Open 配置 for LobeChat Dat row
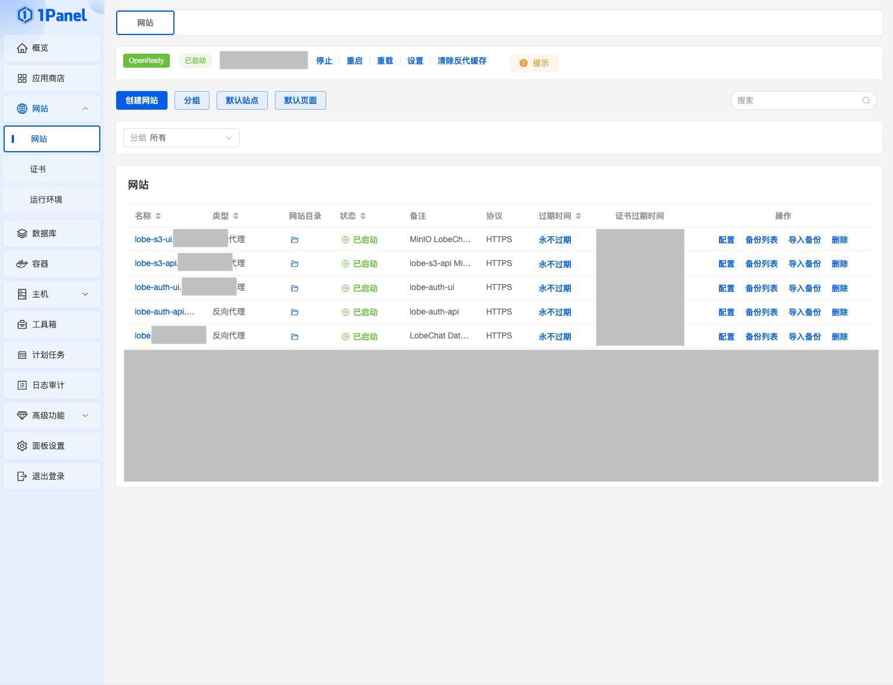The height and width of the screenshot is (685, 893). [x=727, y=337]
